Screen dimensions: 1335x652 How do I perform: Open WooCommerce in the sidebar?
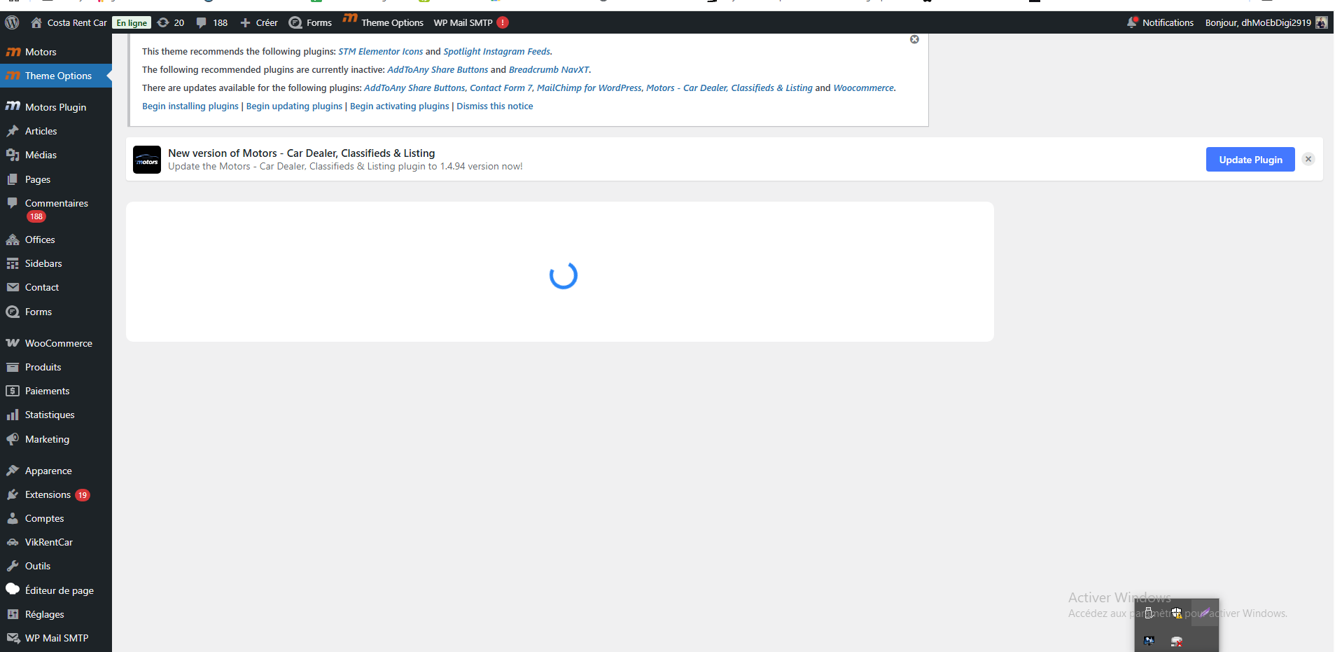coord(58,343)
